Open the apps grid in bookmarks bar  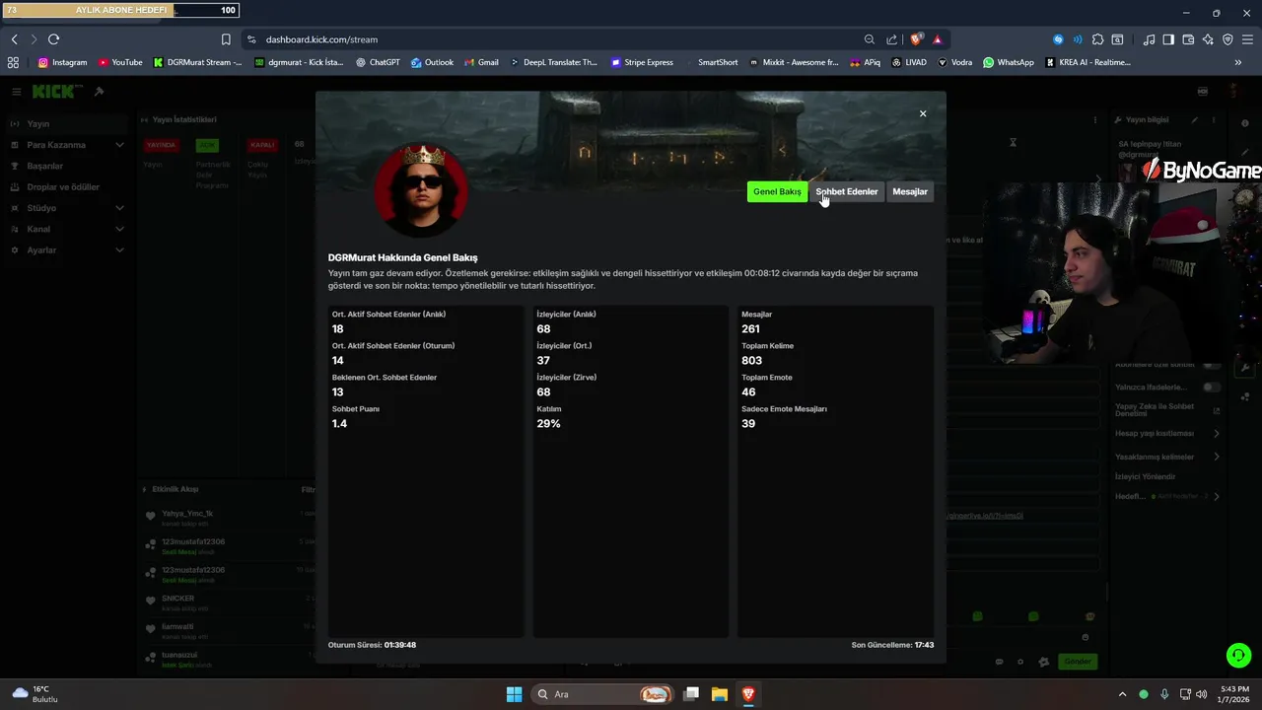click(x=13, y=62)
